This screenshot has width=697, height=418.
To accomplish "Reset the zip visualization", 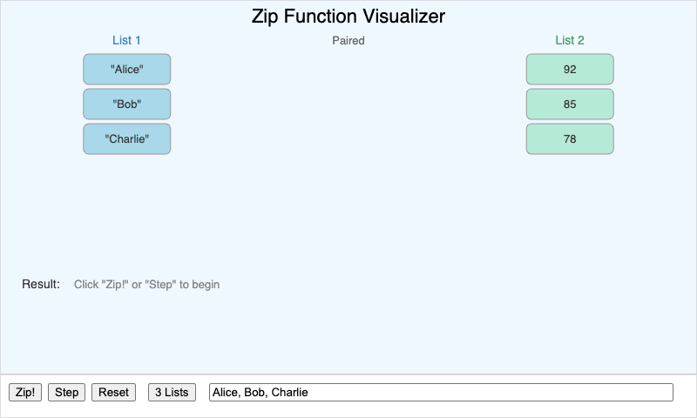I will tap(113, 393).
